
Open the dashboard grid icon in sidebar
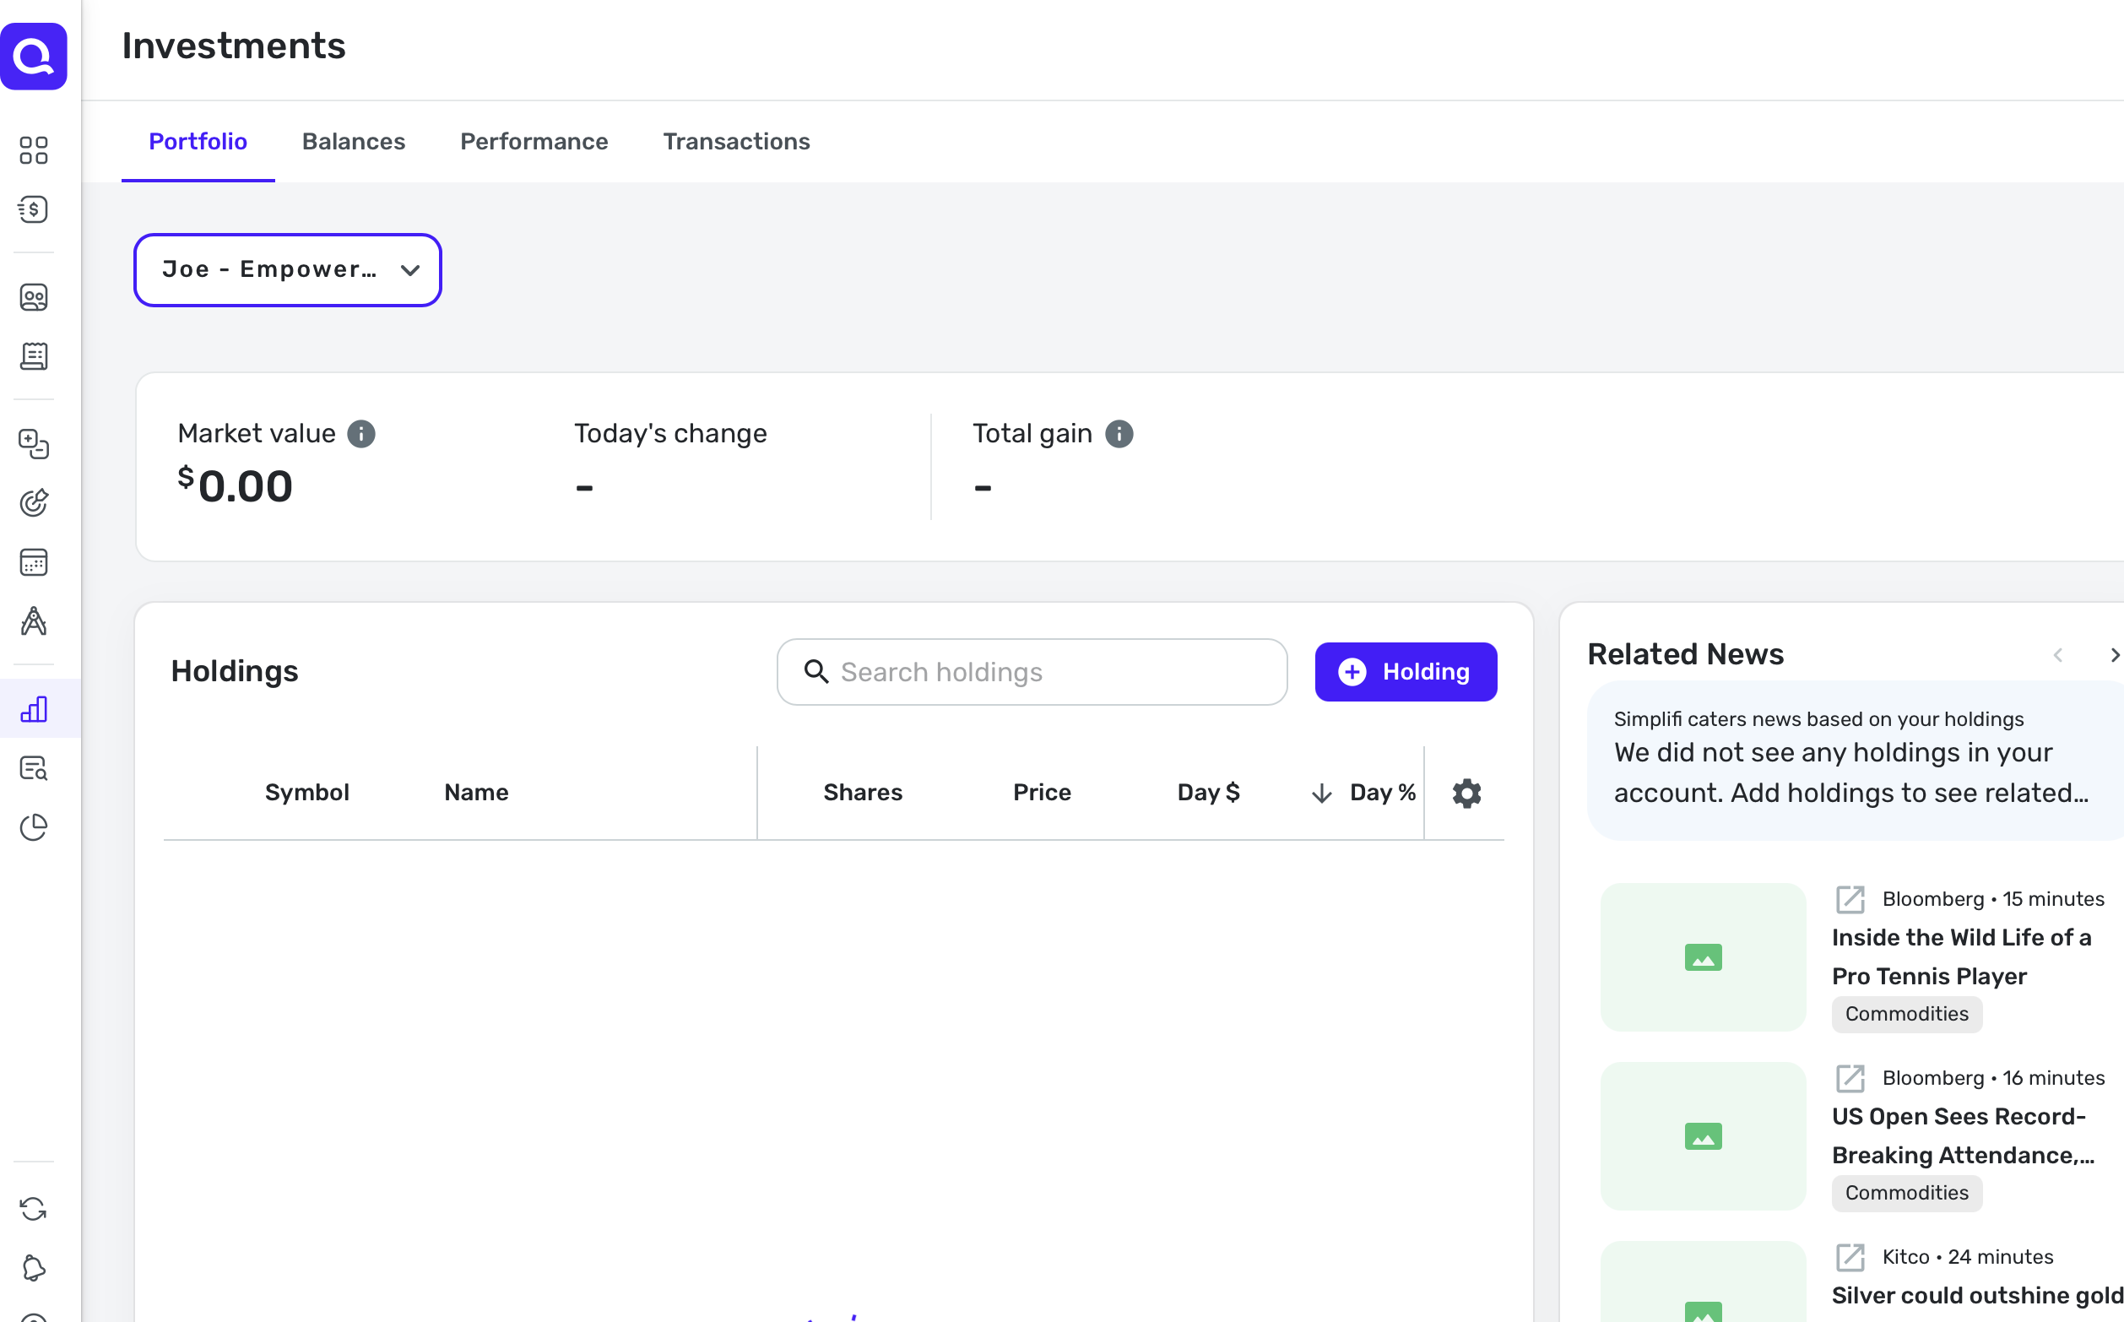pos(33,150)
